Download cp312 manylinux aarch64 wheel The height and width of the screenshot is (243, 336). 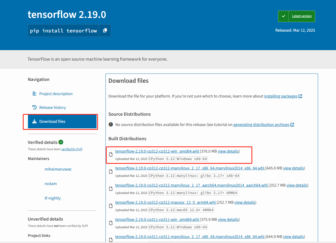click(192, 185)
